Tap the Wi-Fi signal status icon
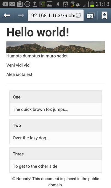The width and height of the screenshot is (111, 188). click(72, 4)
